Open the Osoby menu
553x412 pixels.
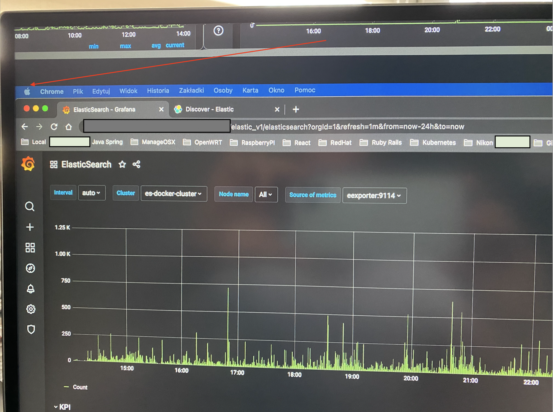click(x=223, y=90)
